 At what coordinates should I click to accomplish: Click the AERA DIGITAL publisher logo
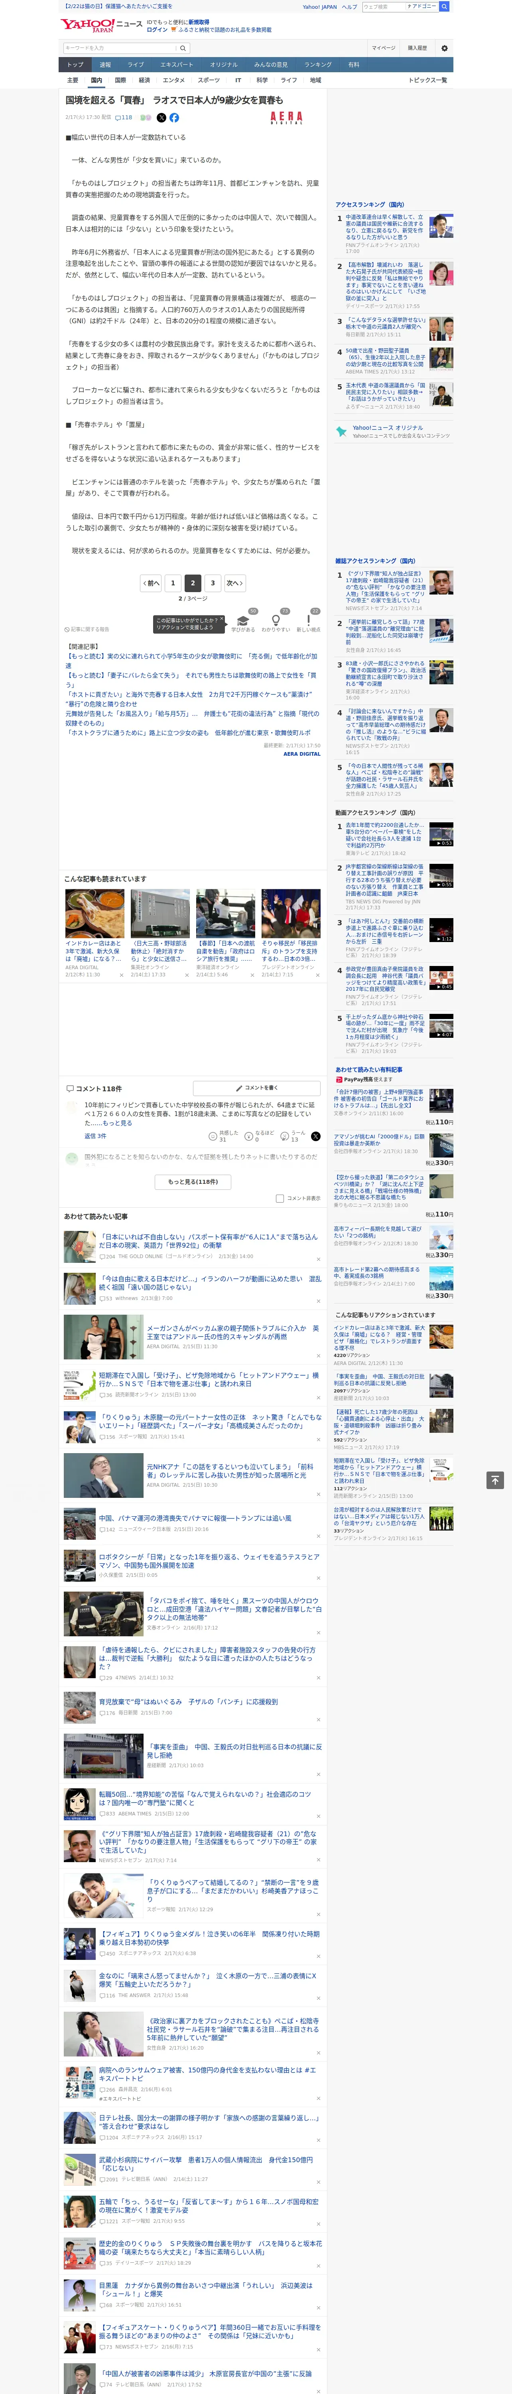click(286, 118)
